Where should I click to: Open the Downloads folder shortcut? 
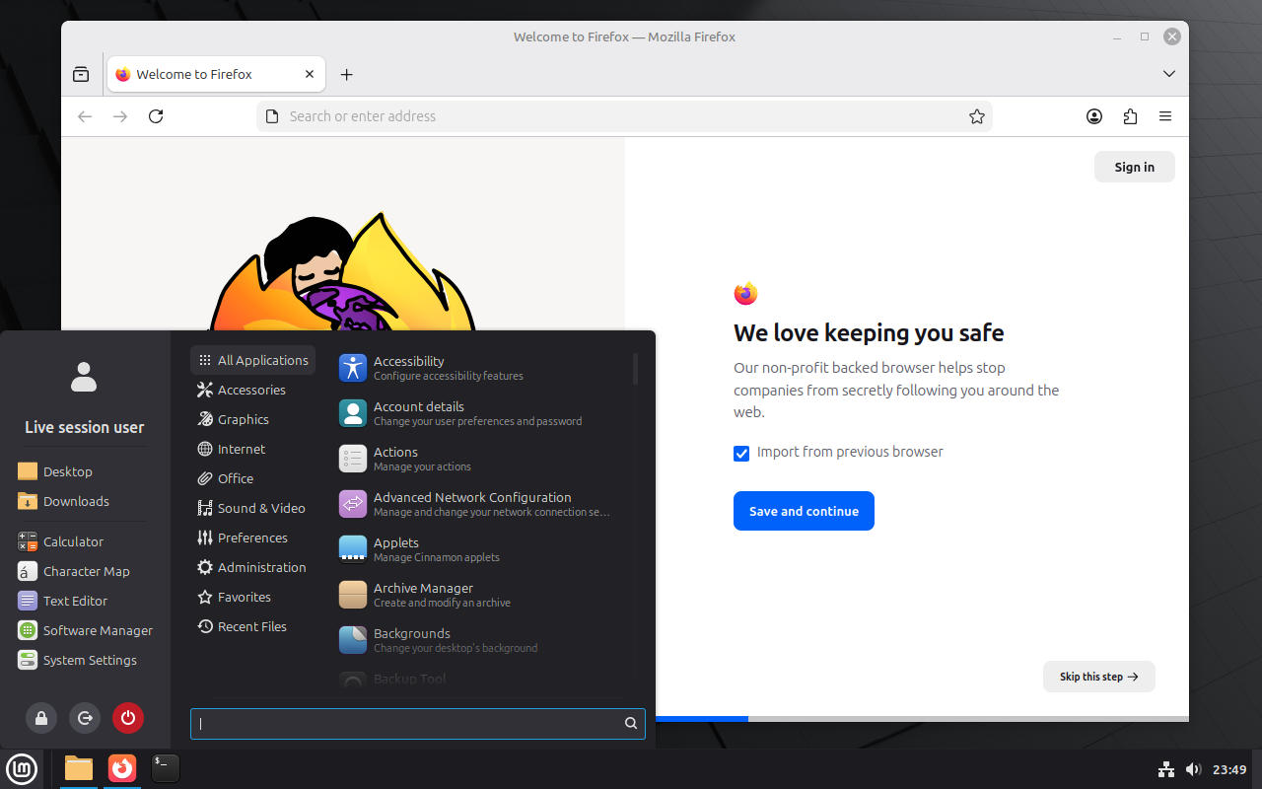pyautogui.click(x=63, y=501)
